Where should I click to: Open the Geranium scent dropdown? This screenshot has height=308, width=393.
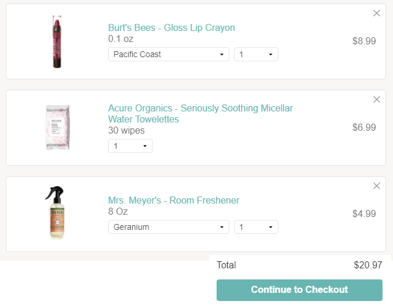tap(169, 227)
